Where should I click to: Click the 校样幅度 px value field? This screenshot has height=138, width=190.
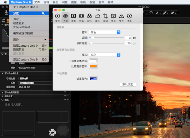tap(128, 43)
